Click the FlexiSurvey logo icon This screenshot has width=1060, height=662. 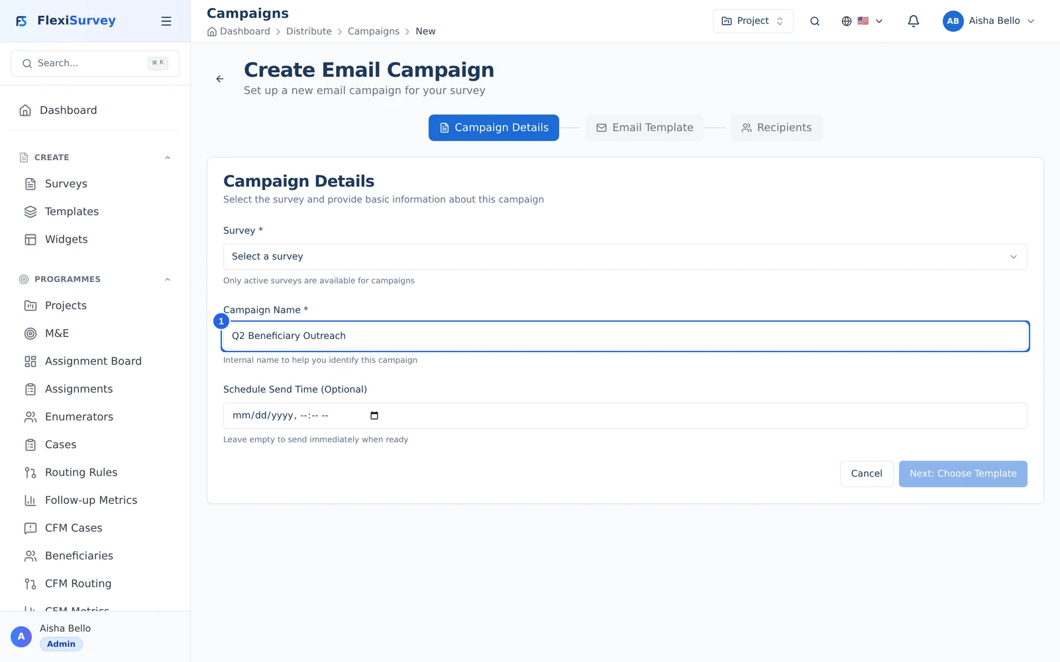(x=21, y=21)
